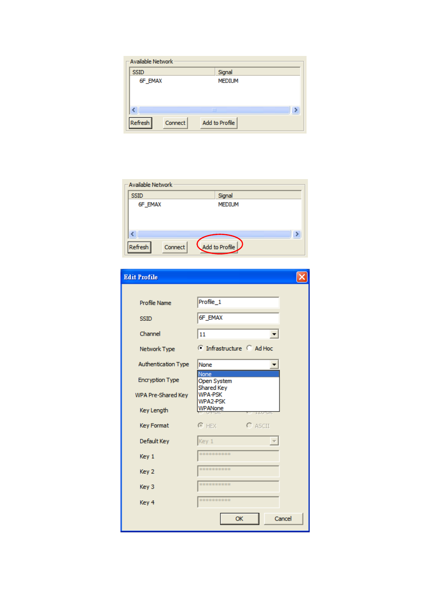Click the Key 3 field
430x609 pixels.
point(238,487)
